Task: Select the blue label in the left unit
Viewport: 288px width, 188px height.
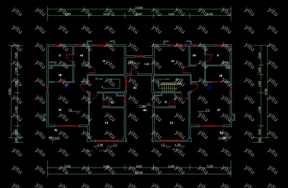Action: click(x=65, y=87)
